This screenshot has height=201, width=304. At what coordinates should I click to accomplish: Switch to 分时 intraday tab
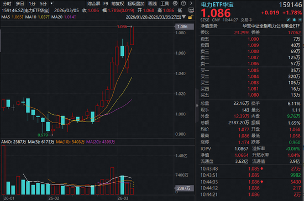tap(7, 3)
